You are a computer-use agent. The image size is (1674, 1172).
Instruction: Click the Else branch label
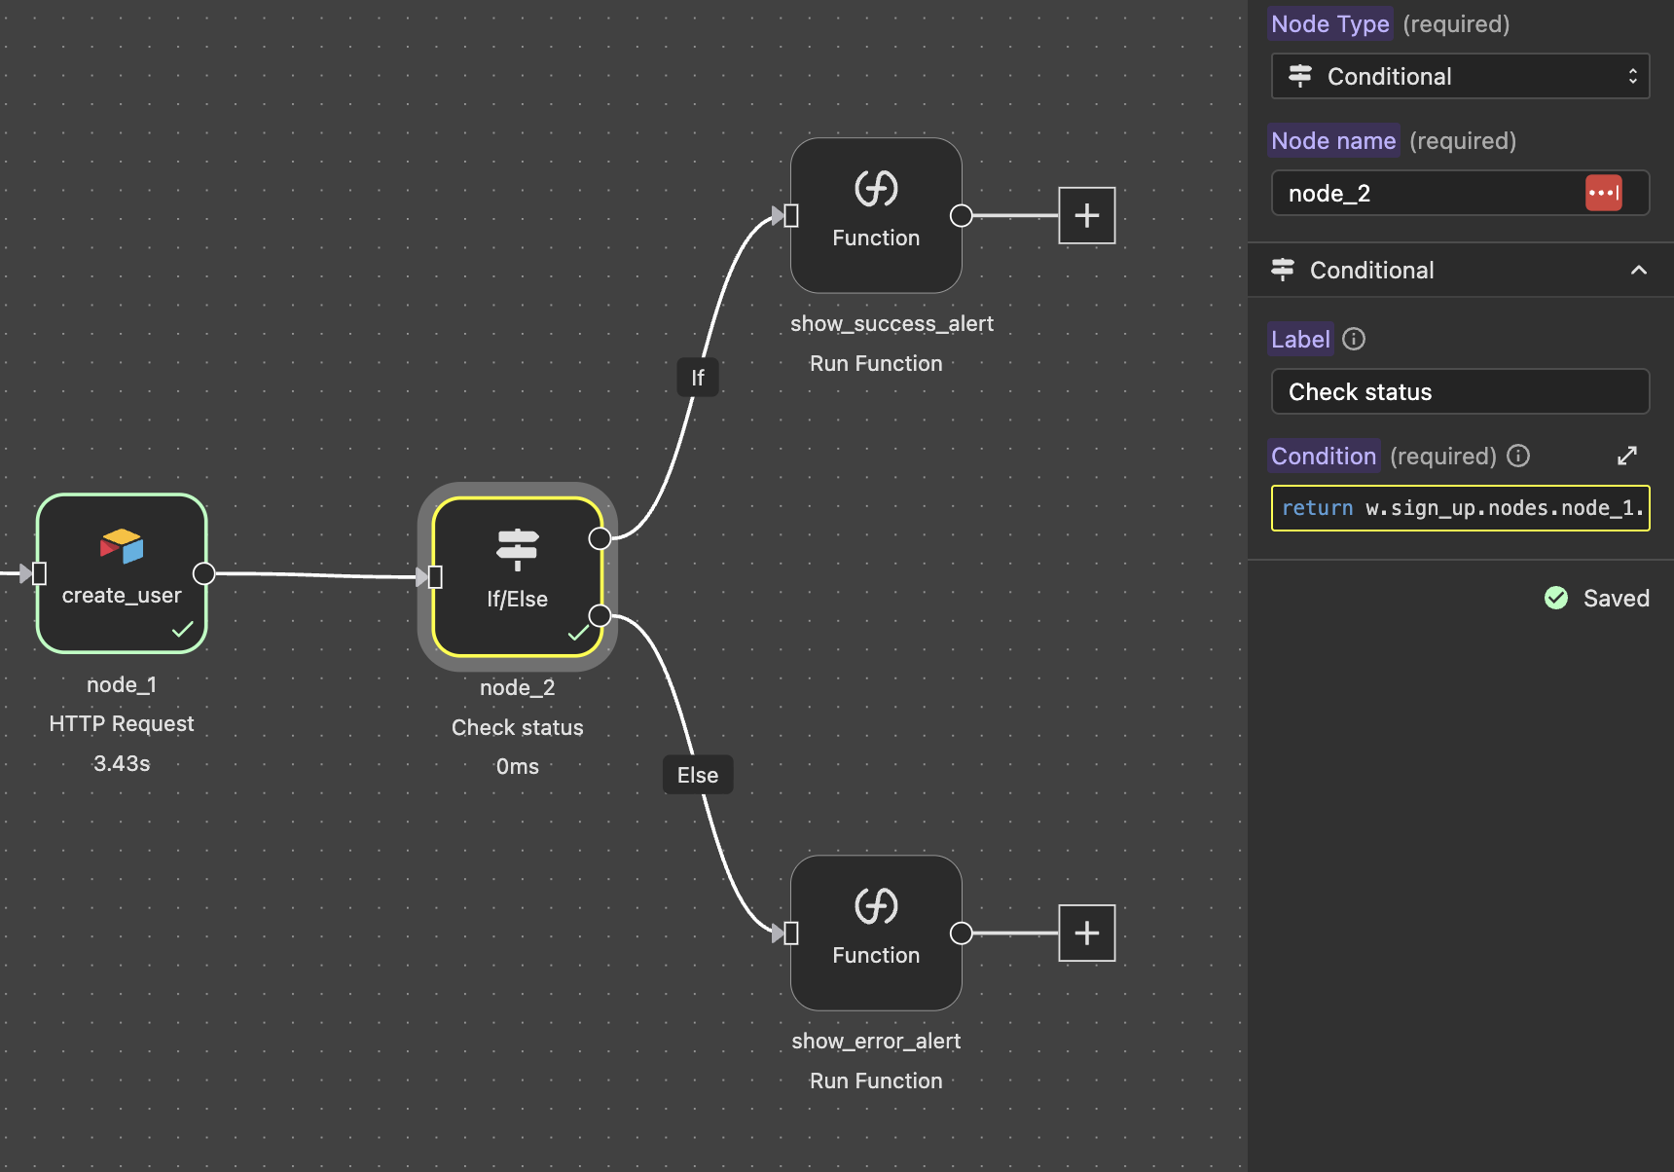pos(698,775)
